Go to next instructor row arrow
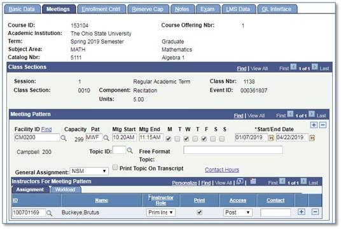The height and width of the screenshot is (229, 341). coord(303,181)
